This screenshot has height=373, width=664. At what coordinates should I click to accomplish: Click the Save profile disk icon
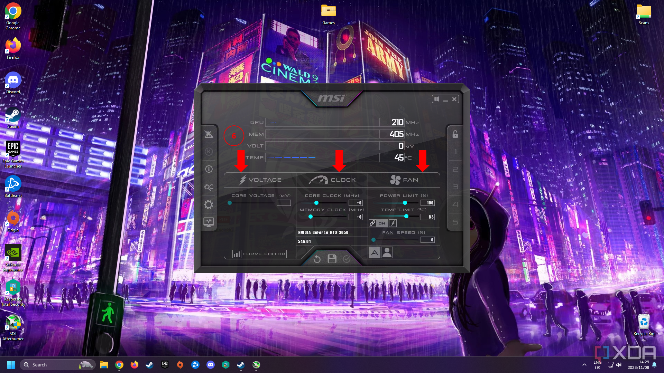332,259
